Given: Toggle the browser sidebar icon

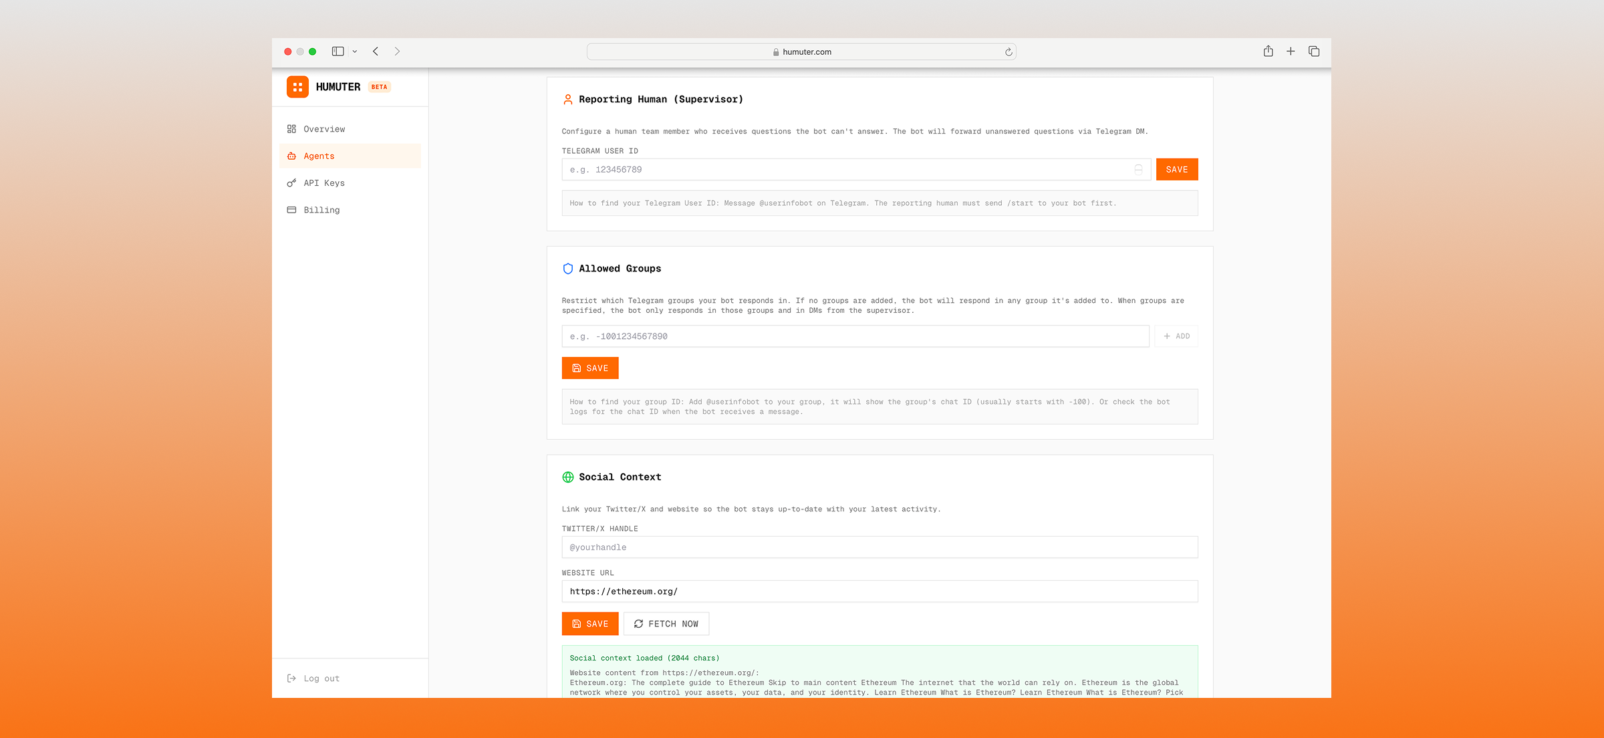Looking at the screenshot, I should [x=338, y=51].
